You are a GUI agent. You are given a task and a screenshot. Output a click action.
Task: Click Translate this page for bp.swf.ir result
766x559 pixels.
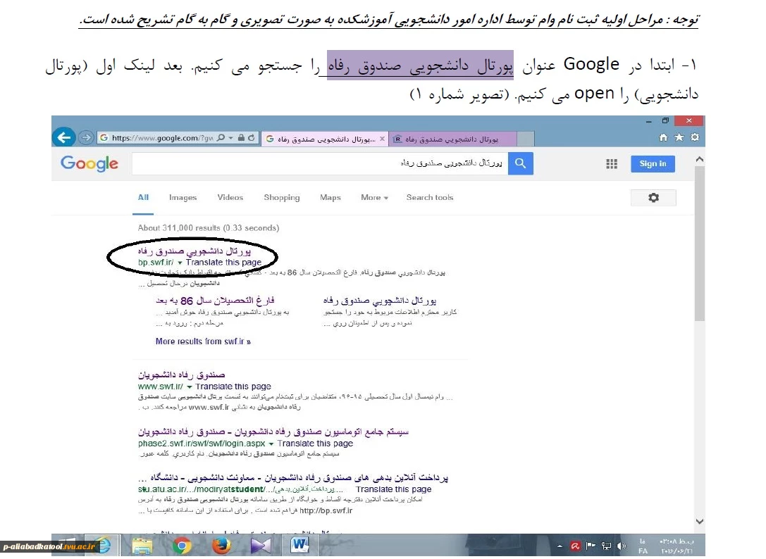click(223, 263)
